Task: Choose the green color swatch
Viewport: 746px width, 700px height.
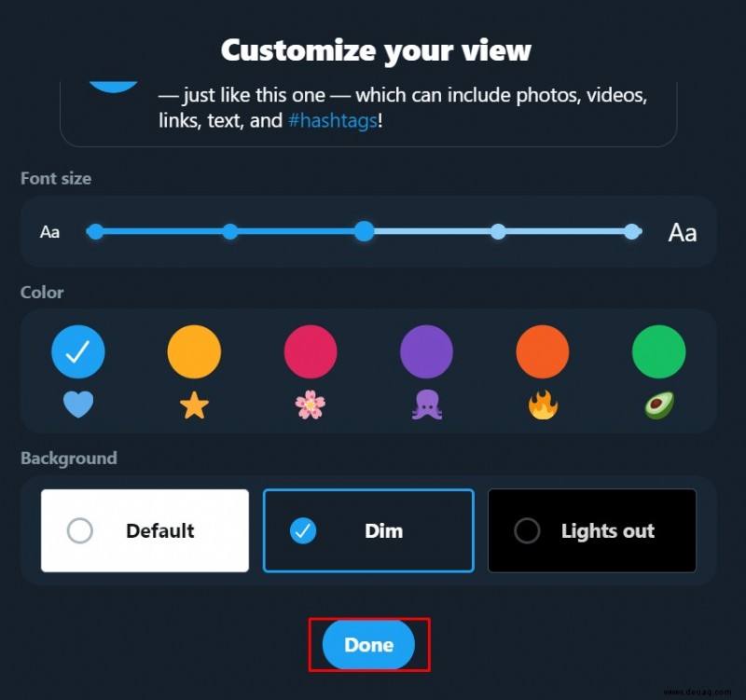Action: [x=659, y=352]
